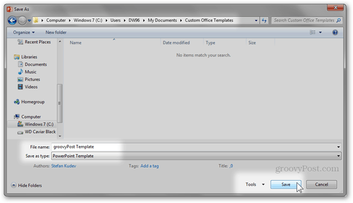Click the navigation pane scroll up arrow
Viewport: 353px width, 203px height.
pos(60,41)
